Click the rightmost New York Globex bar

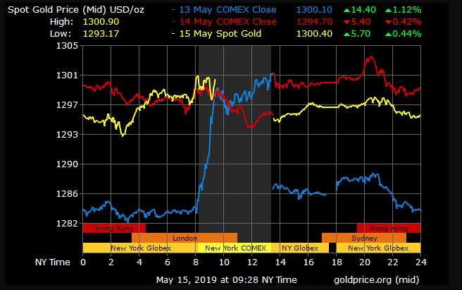tap(378, 248)
